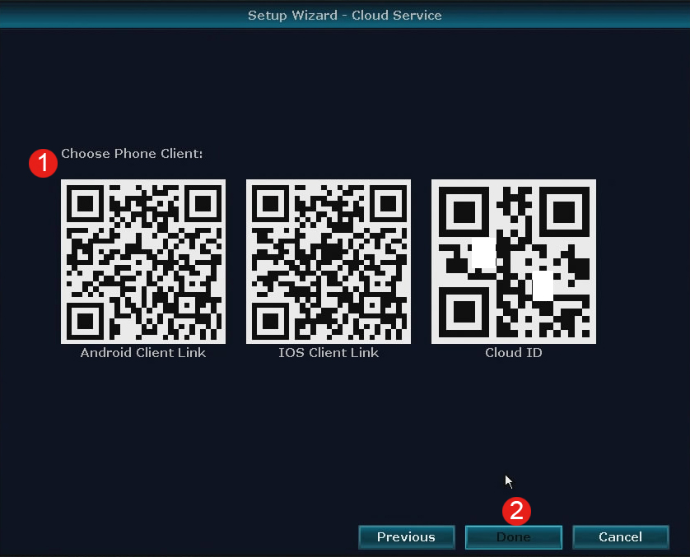Viewport: 690px width, 557px height.
Task: Select the Android Client Link QR code
Action: (x=143, y=261)
